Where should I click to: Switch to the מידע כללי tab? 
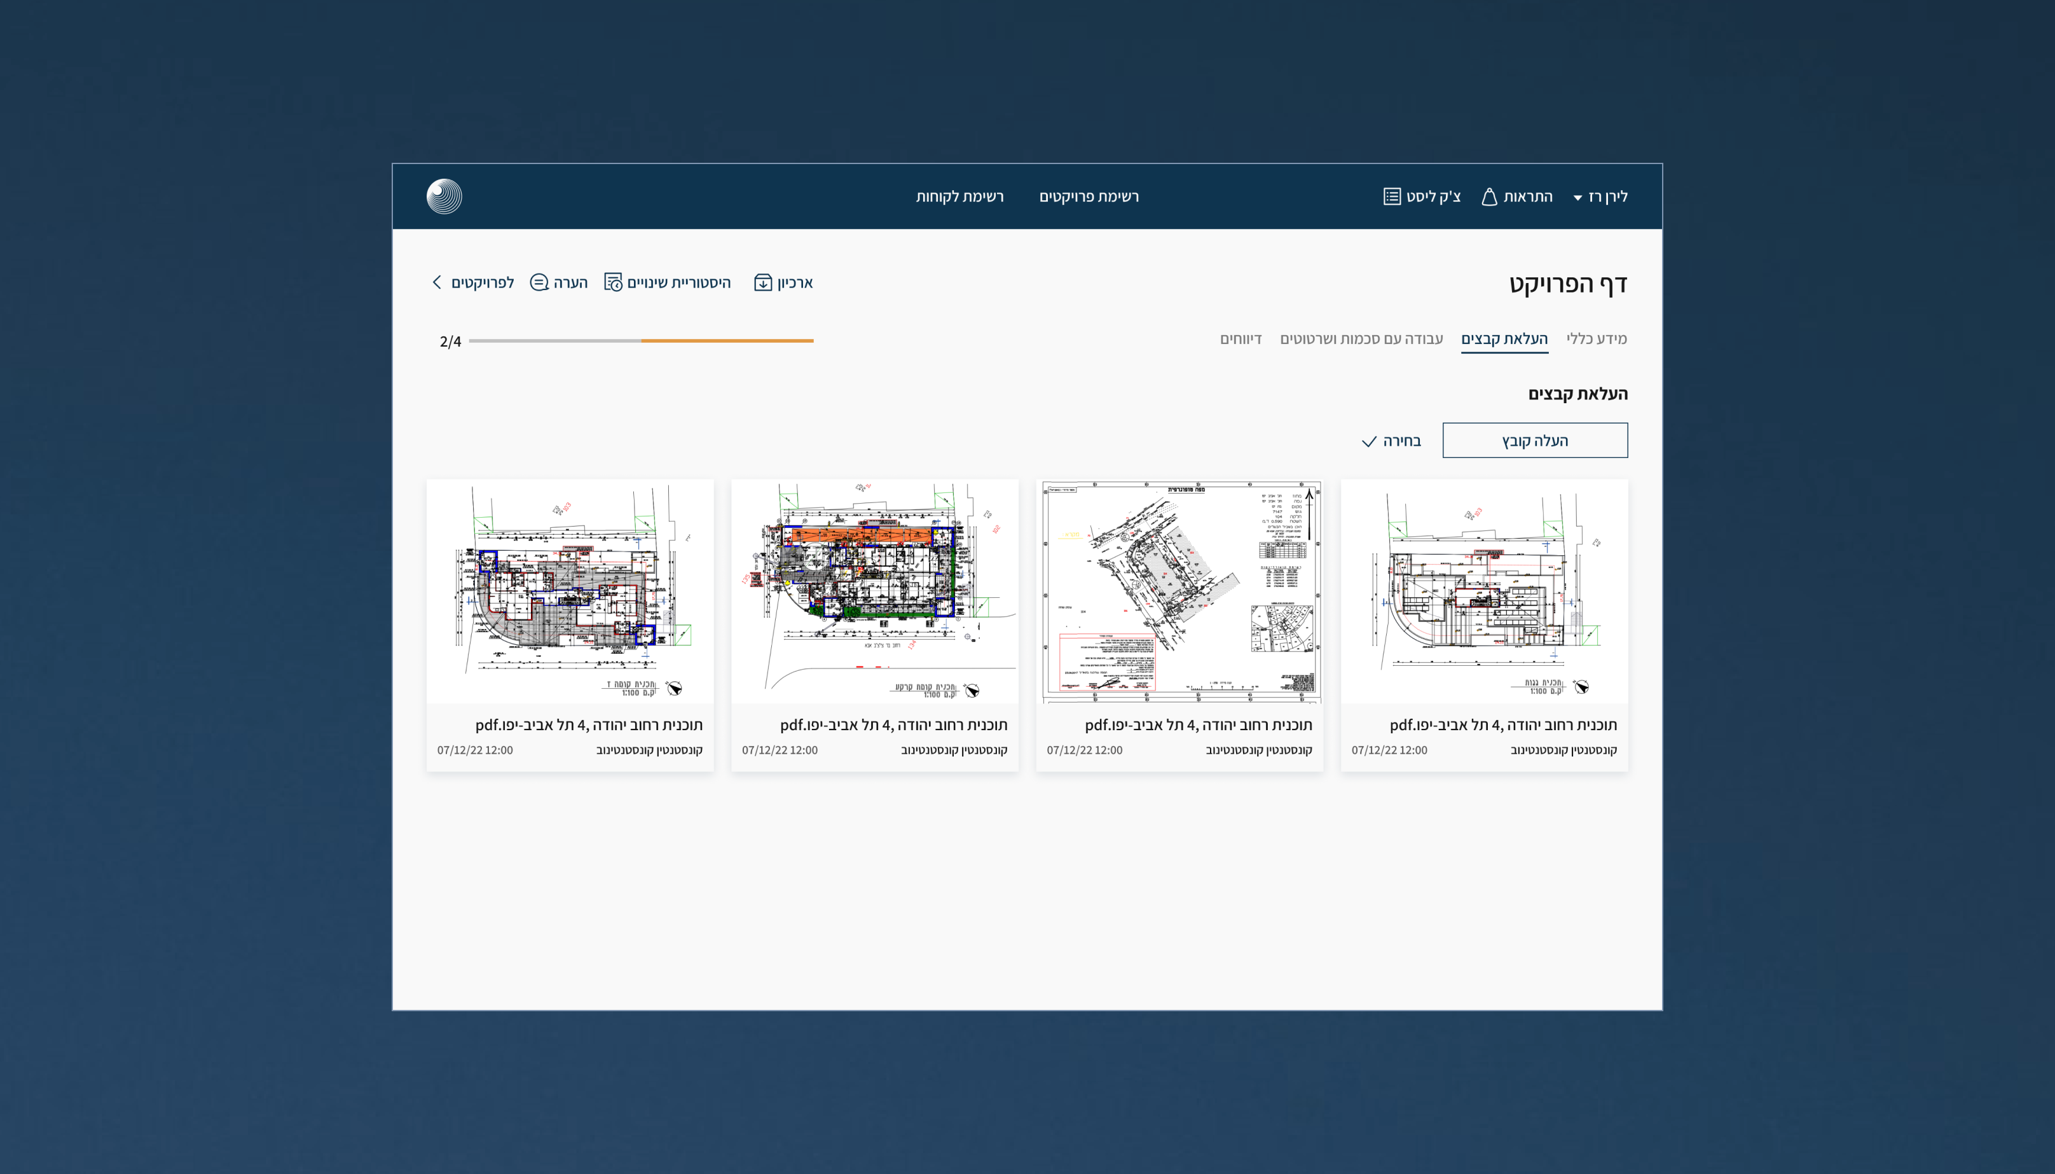click(1596, 338)
